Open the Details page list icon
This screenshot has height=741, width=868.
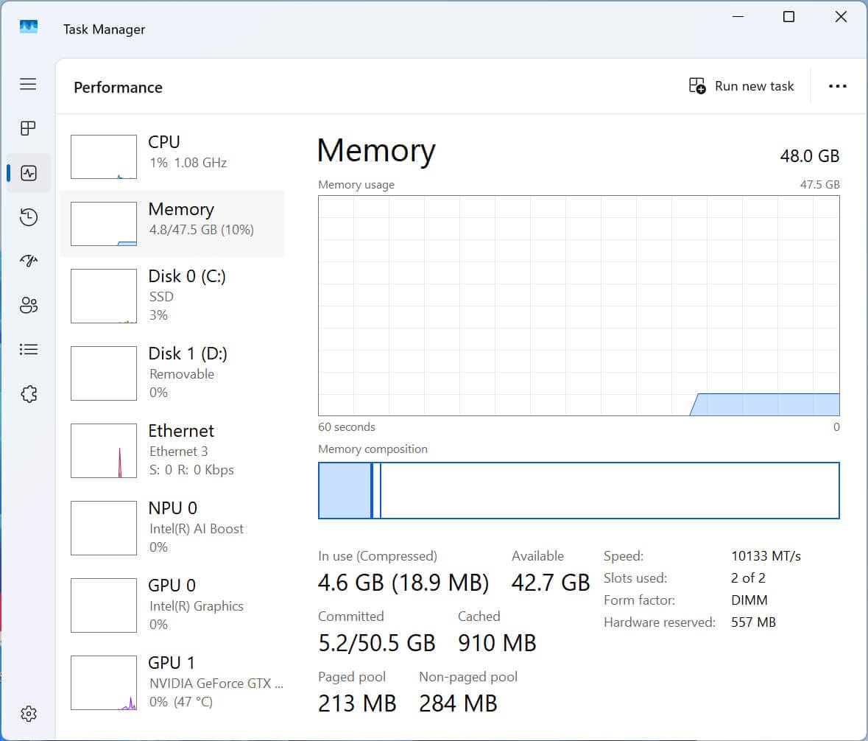(28, 349)
